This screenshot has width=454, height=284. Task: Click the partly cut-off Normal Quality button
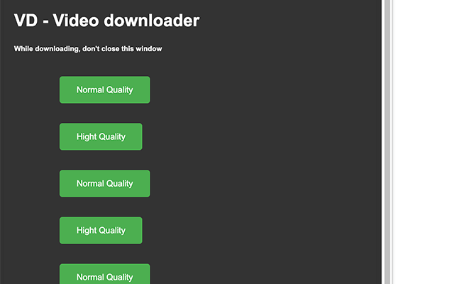(x=105, y=274)
